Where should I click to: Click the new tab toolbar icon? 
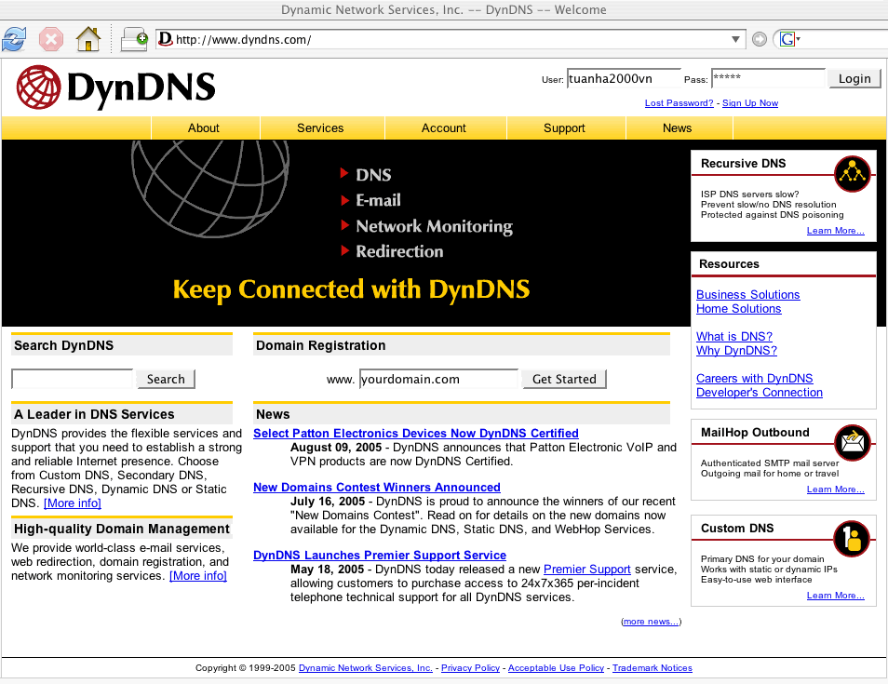pyautogui.click(x=135, y=39)
